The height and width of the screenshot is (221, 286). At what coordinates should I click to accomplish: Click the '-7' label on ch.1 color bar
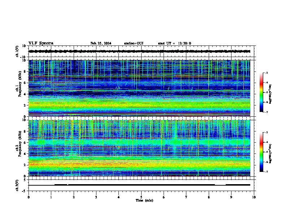tap(266, 112)
